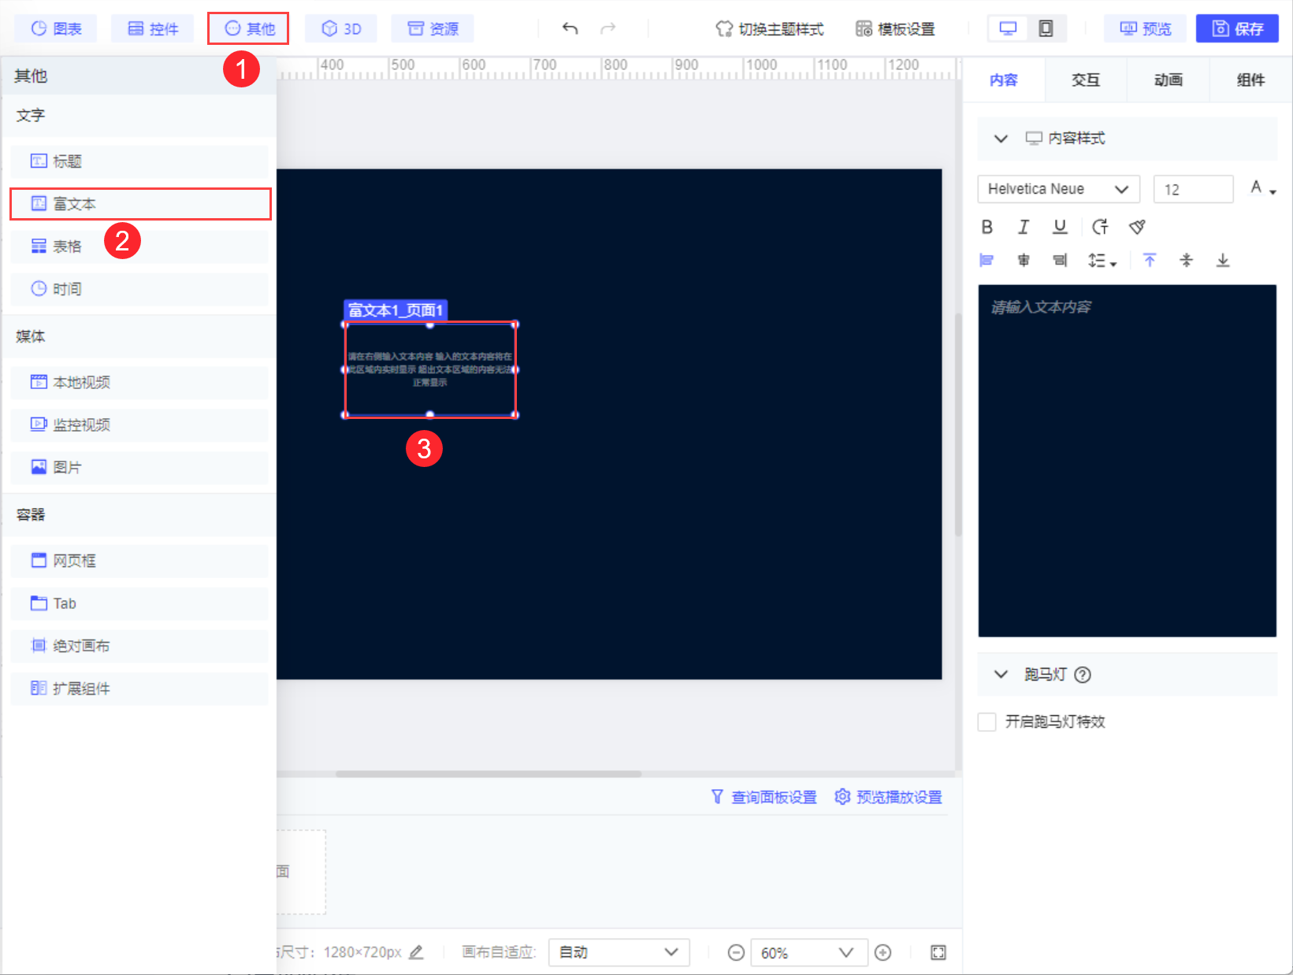Collapse the 内容样式 section

pos(1001,139)
